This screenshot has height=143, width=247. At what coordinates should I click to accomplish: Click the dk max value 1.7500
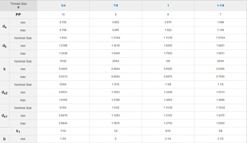click(x=168, y=54)
